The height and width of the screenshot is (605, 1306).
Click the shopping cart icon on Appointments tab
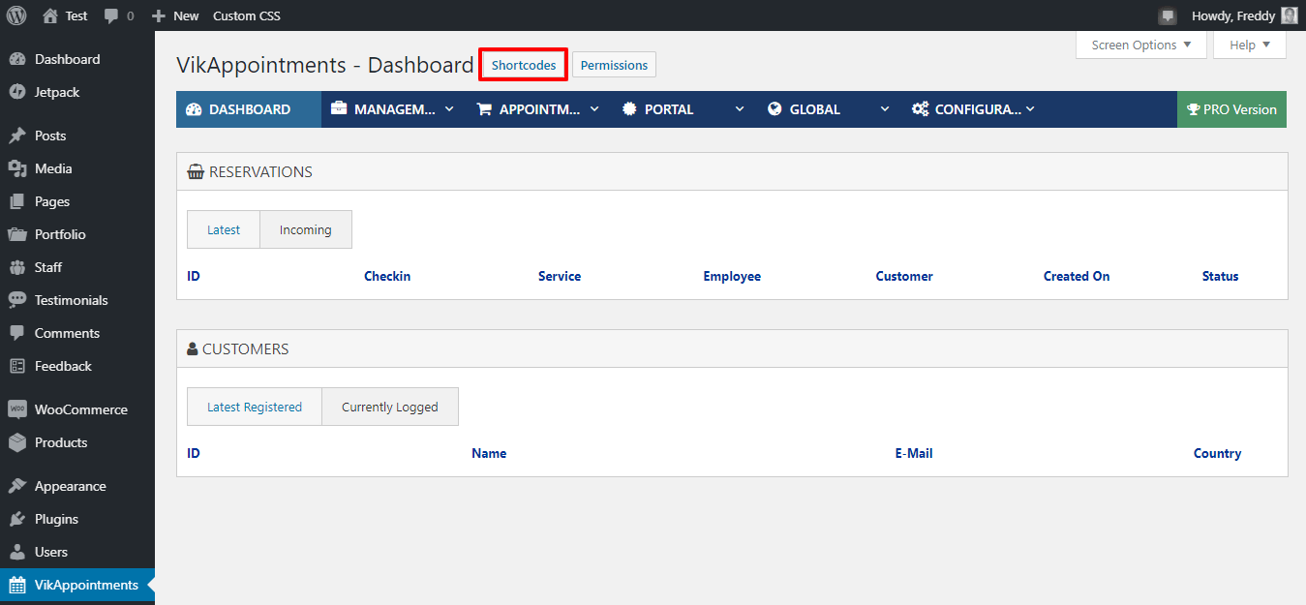pyautogui.click(x=484, y=109)
